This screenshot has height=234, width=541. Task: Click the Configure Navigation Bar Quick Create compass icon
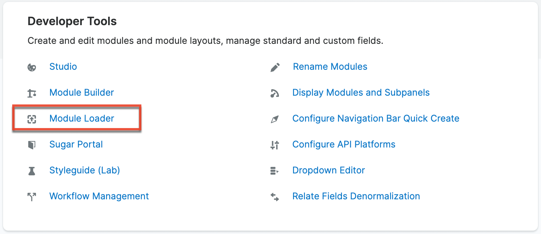coord(275,119)
